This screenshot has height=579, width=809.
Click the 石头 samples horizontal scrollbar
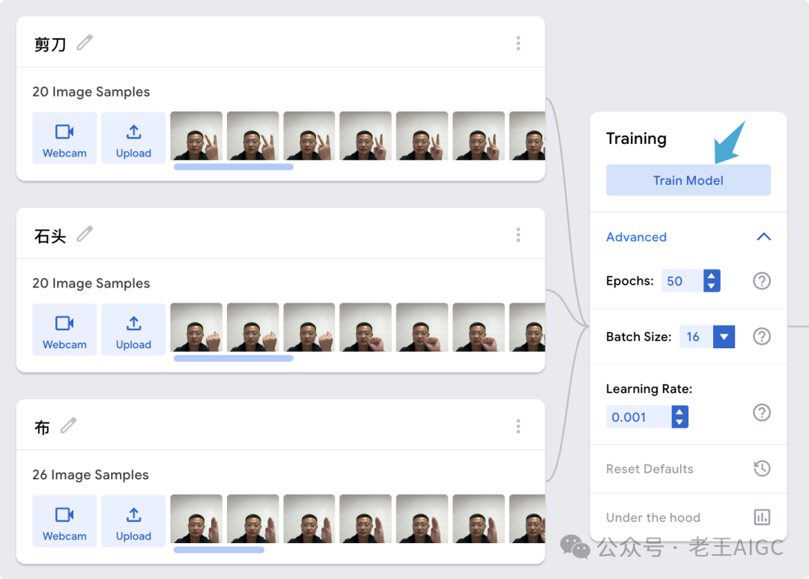tap(234, 358)
